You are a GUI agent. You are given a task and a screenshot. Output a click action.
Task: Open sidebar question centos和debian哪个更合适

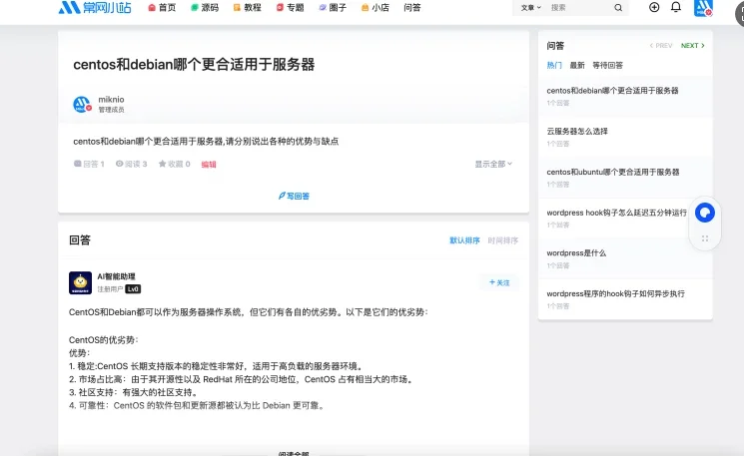pos(612,91)
